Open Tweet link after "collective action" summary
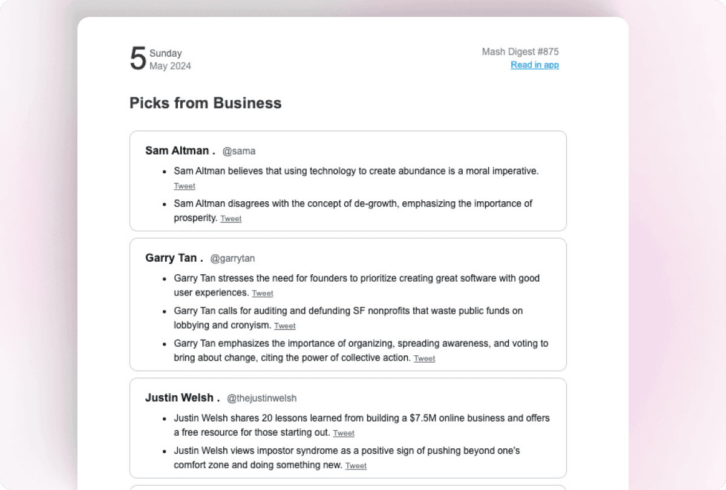Viewport: 726px width, 490px height. [x=424, y=359]
